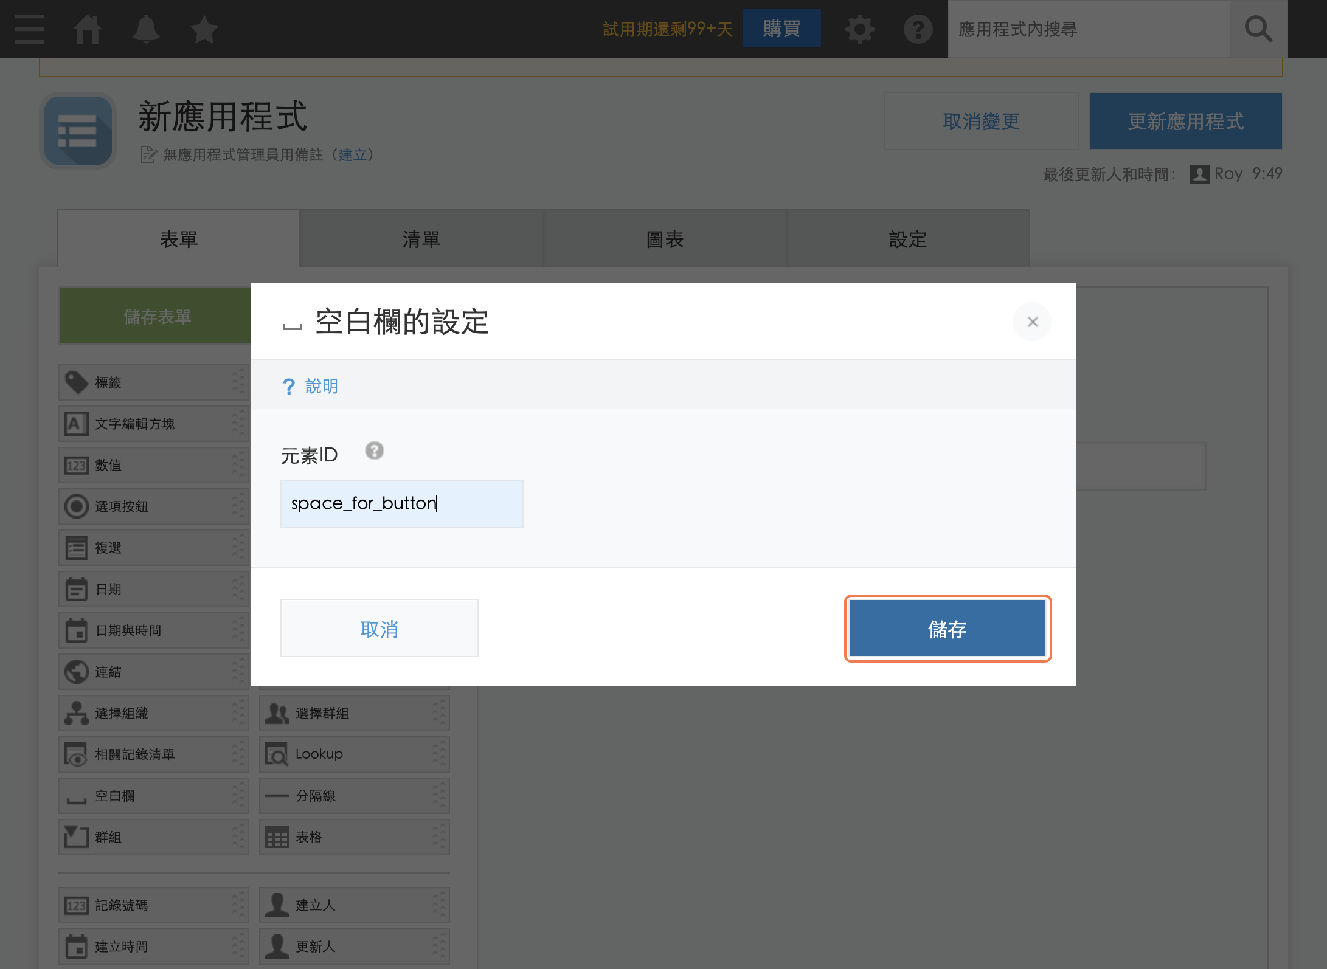Open the settings gear icon
The width and height of the screenshot is (1327, 969).
pyautogui.click(x=859, y=29)
